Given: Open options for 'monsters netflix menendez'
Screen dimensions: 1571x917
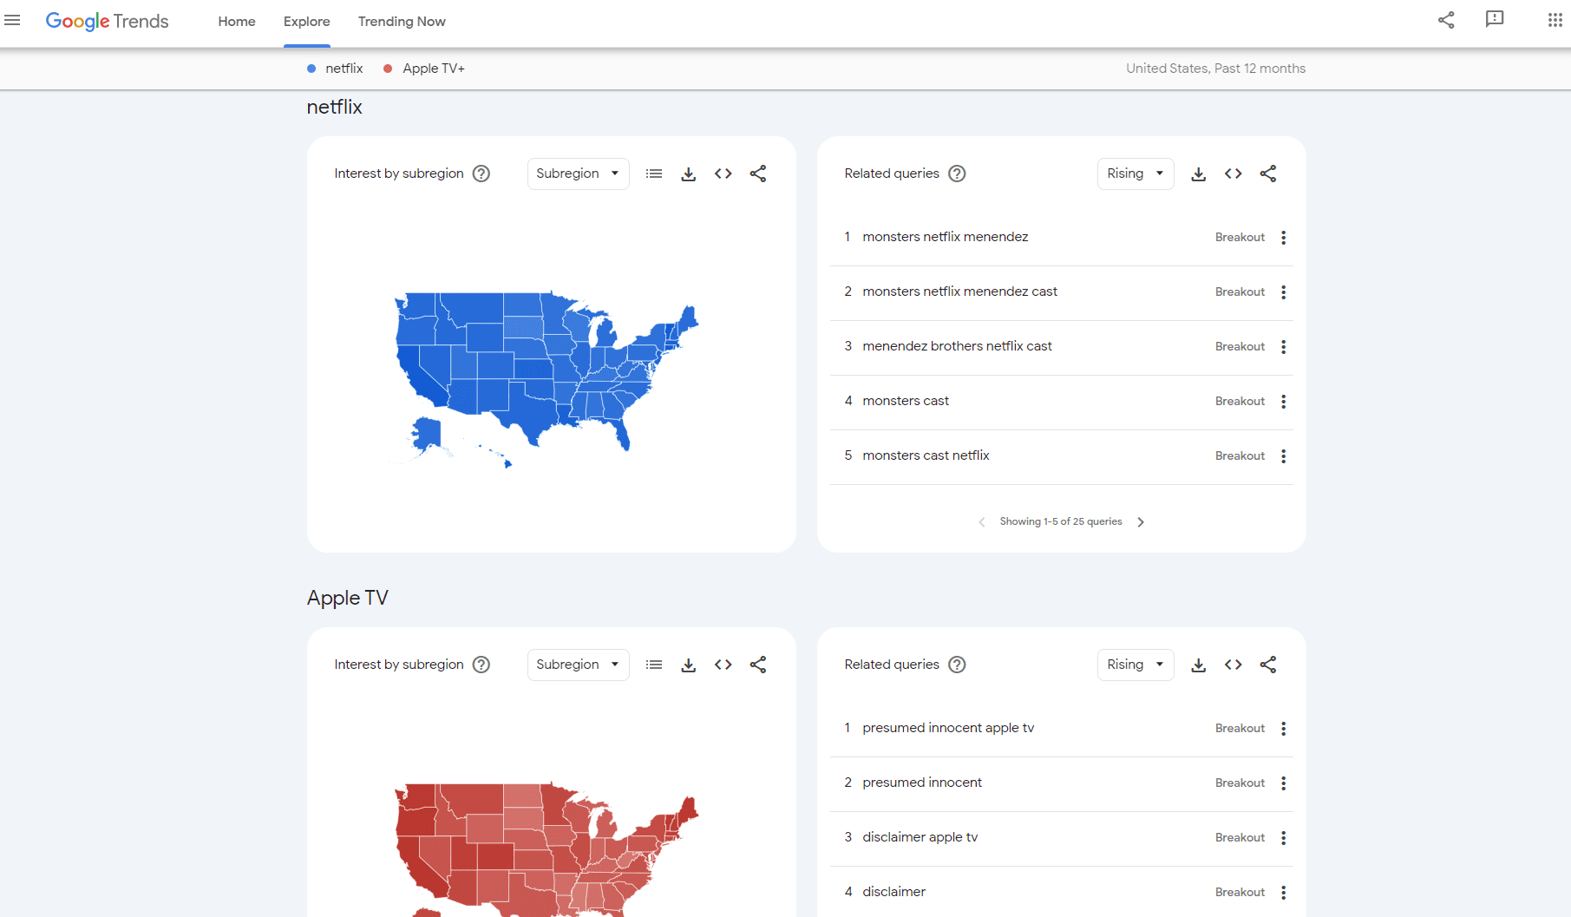Looking at the screenshot, I should click(1284, 238).
